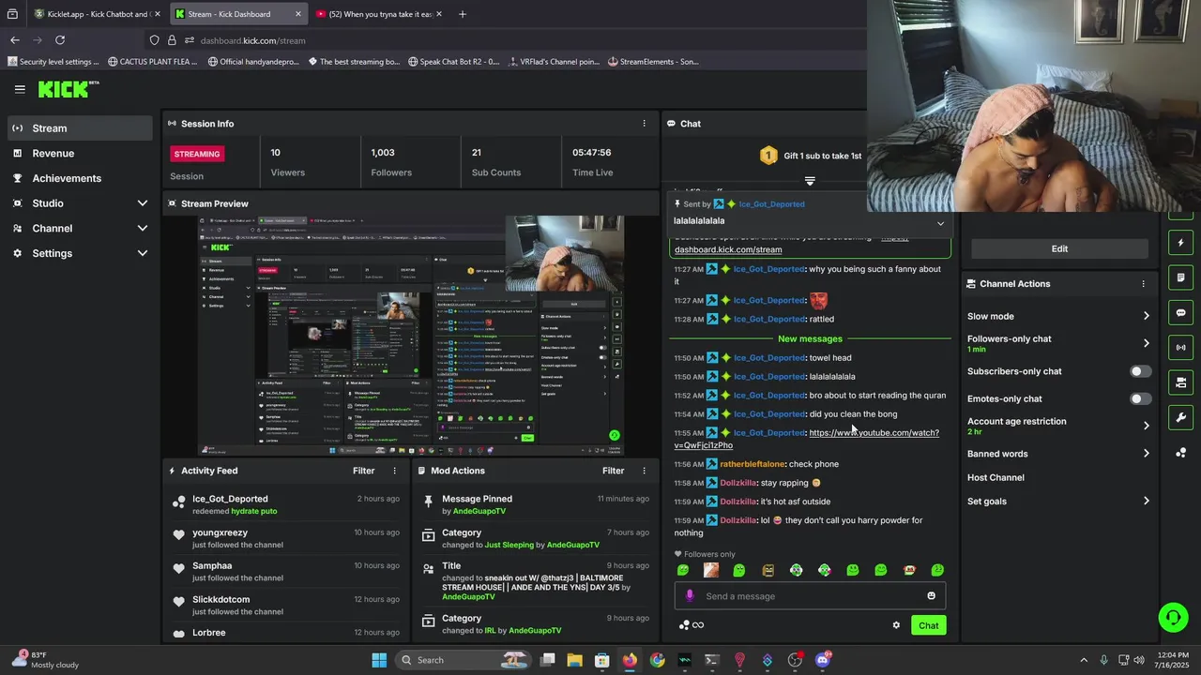Toggle Subscribers-only chat switch

click(x=1140, y=371)
